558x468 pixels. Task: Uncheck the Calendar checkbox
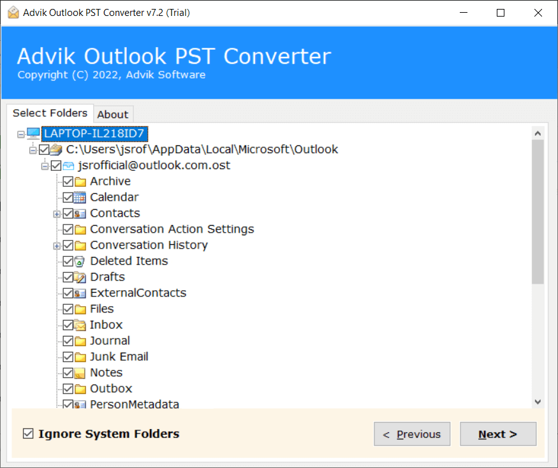[x=68, y=198]
